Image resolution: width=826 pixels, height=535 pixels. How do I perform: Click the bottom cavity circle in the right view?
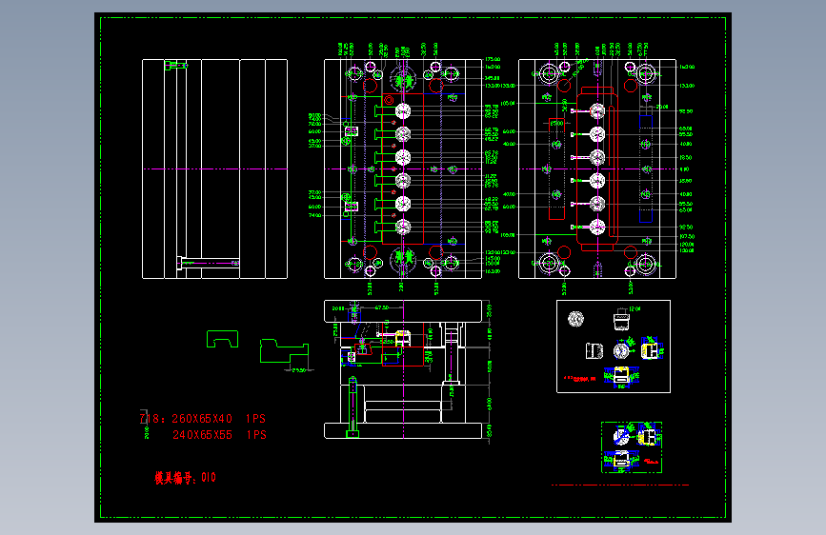tap(597, 227)
